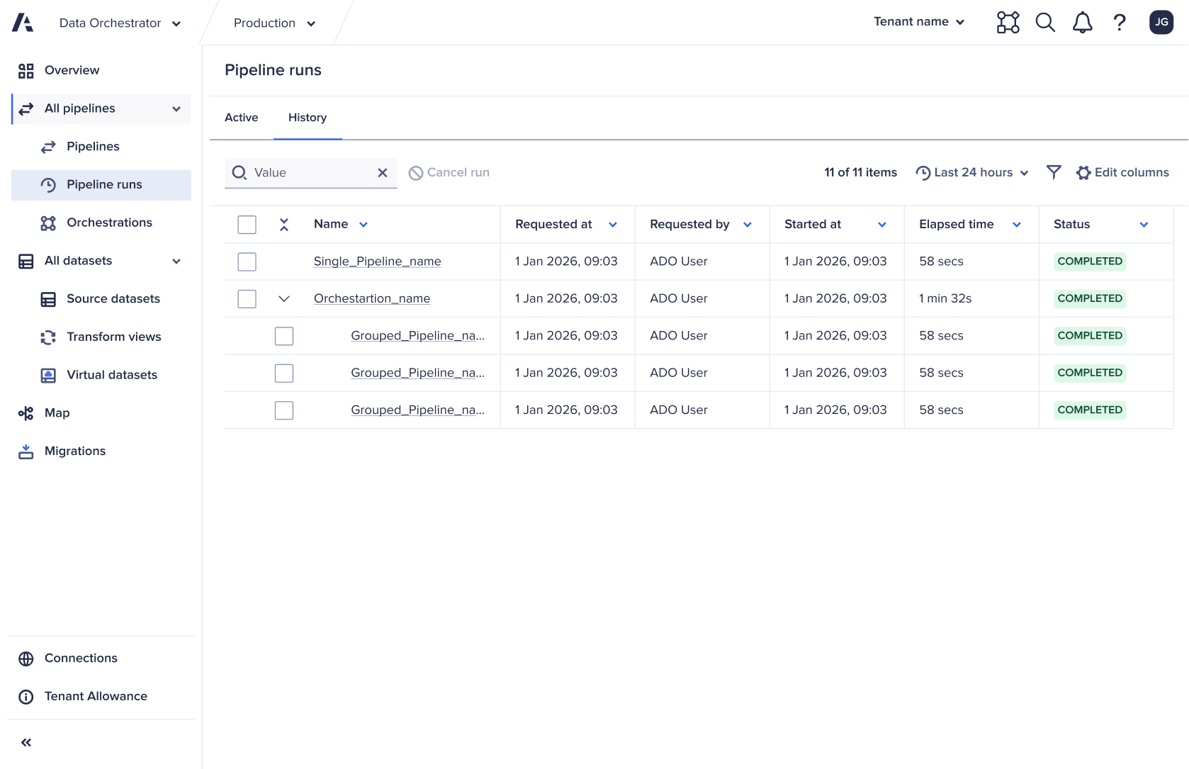1189x769 pixels.
Task: Open Virtual datasets in sidebar
Action: (x=101, y=375)
